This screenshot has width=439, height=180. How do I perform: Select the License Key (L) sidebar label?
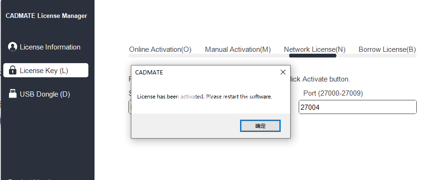(44, 71)
